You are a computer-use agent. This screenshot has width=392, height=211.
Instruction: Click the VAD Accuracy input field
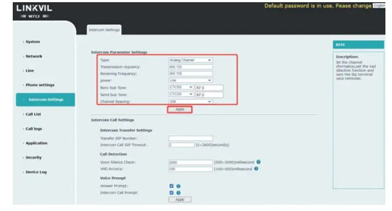click(x=191, y=169)
